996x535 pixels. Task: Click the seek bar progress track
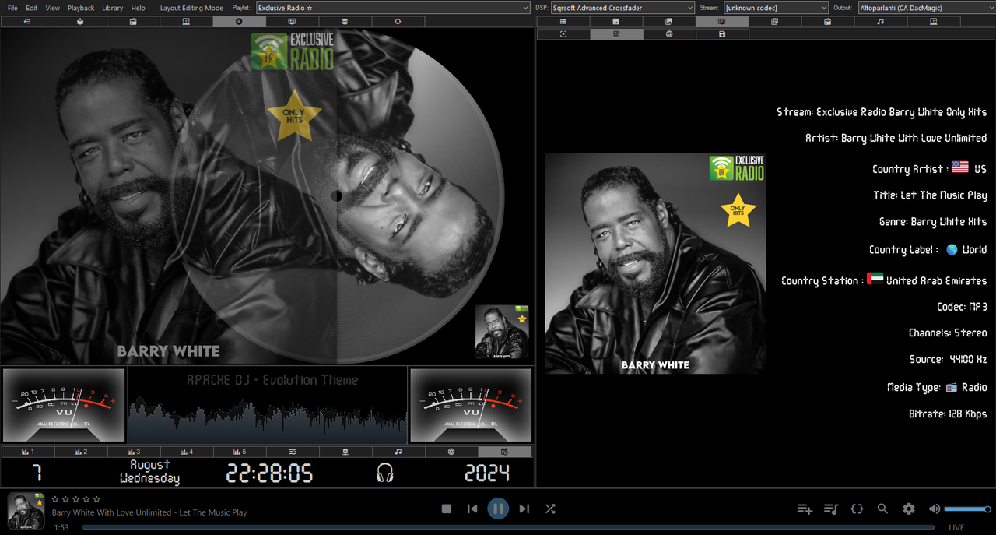point(510,527)
